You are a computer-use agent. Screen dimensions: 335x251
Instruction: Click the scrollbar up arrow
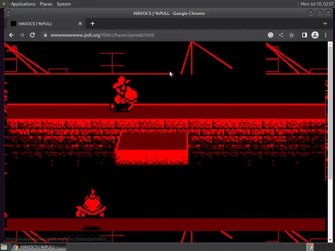click(330, 44)
